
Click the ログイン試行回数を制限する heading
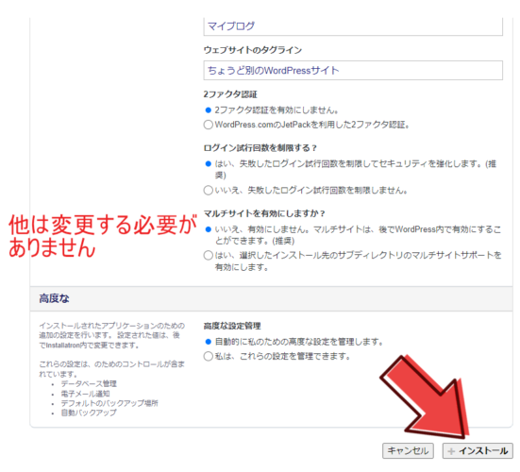[260, 148]
